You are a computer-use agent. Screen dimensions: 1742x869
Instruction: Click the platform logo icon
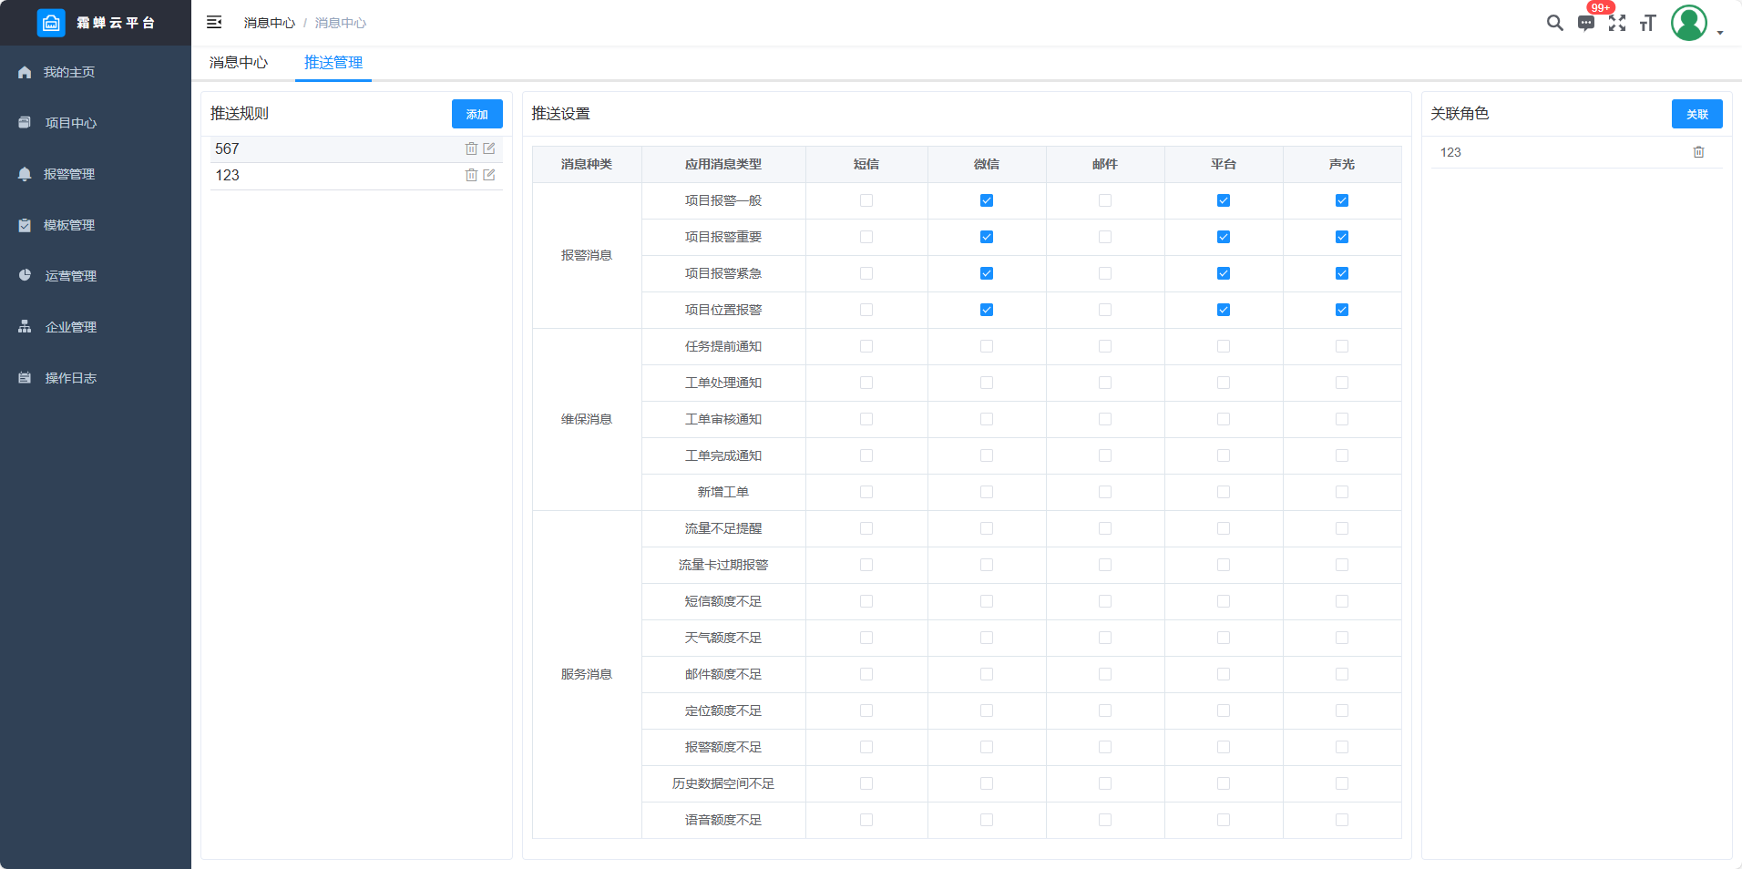(51, 23)
